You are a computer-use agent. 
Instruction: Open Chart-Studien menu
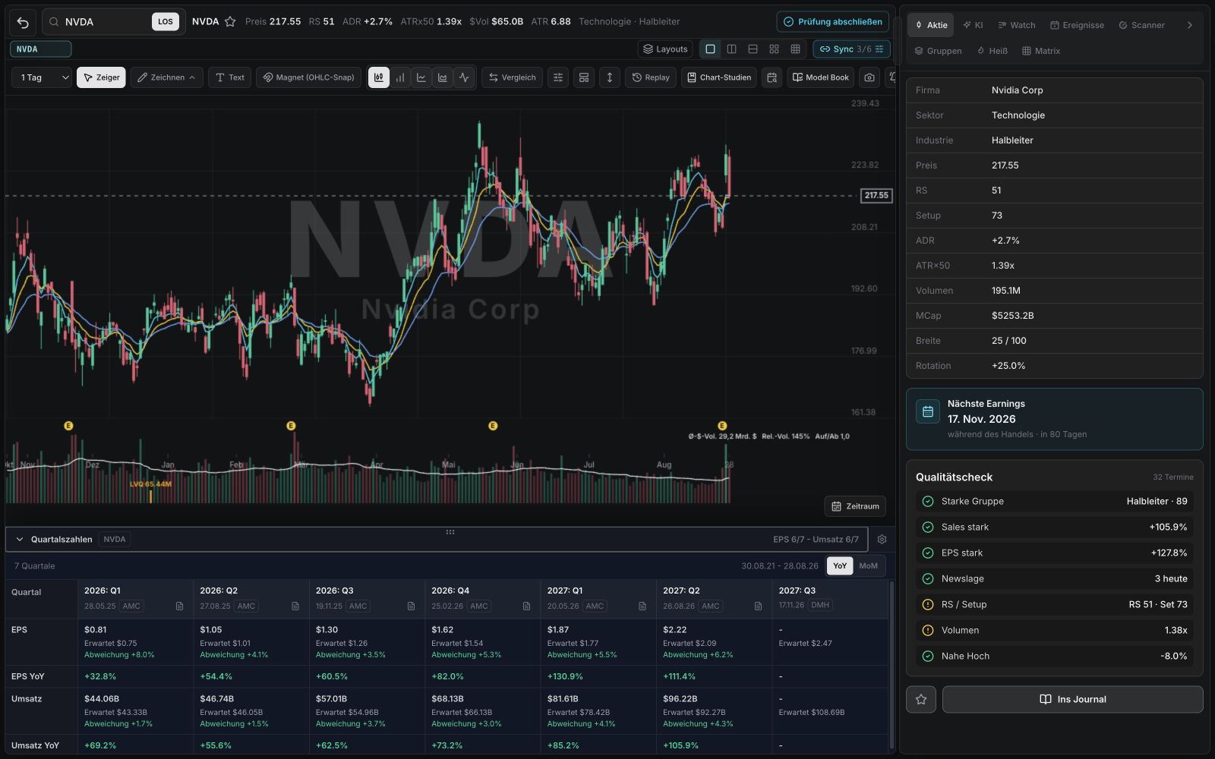click(719, 77)
